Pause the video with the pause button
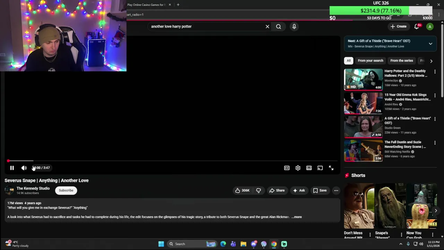Screen dimensions: 444x250 (12, 168)
